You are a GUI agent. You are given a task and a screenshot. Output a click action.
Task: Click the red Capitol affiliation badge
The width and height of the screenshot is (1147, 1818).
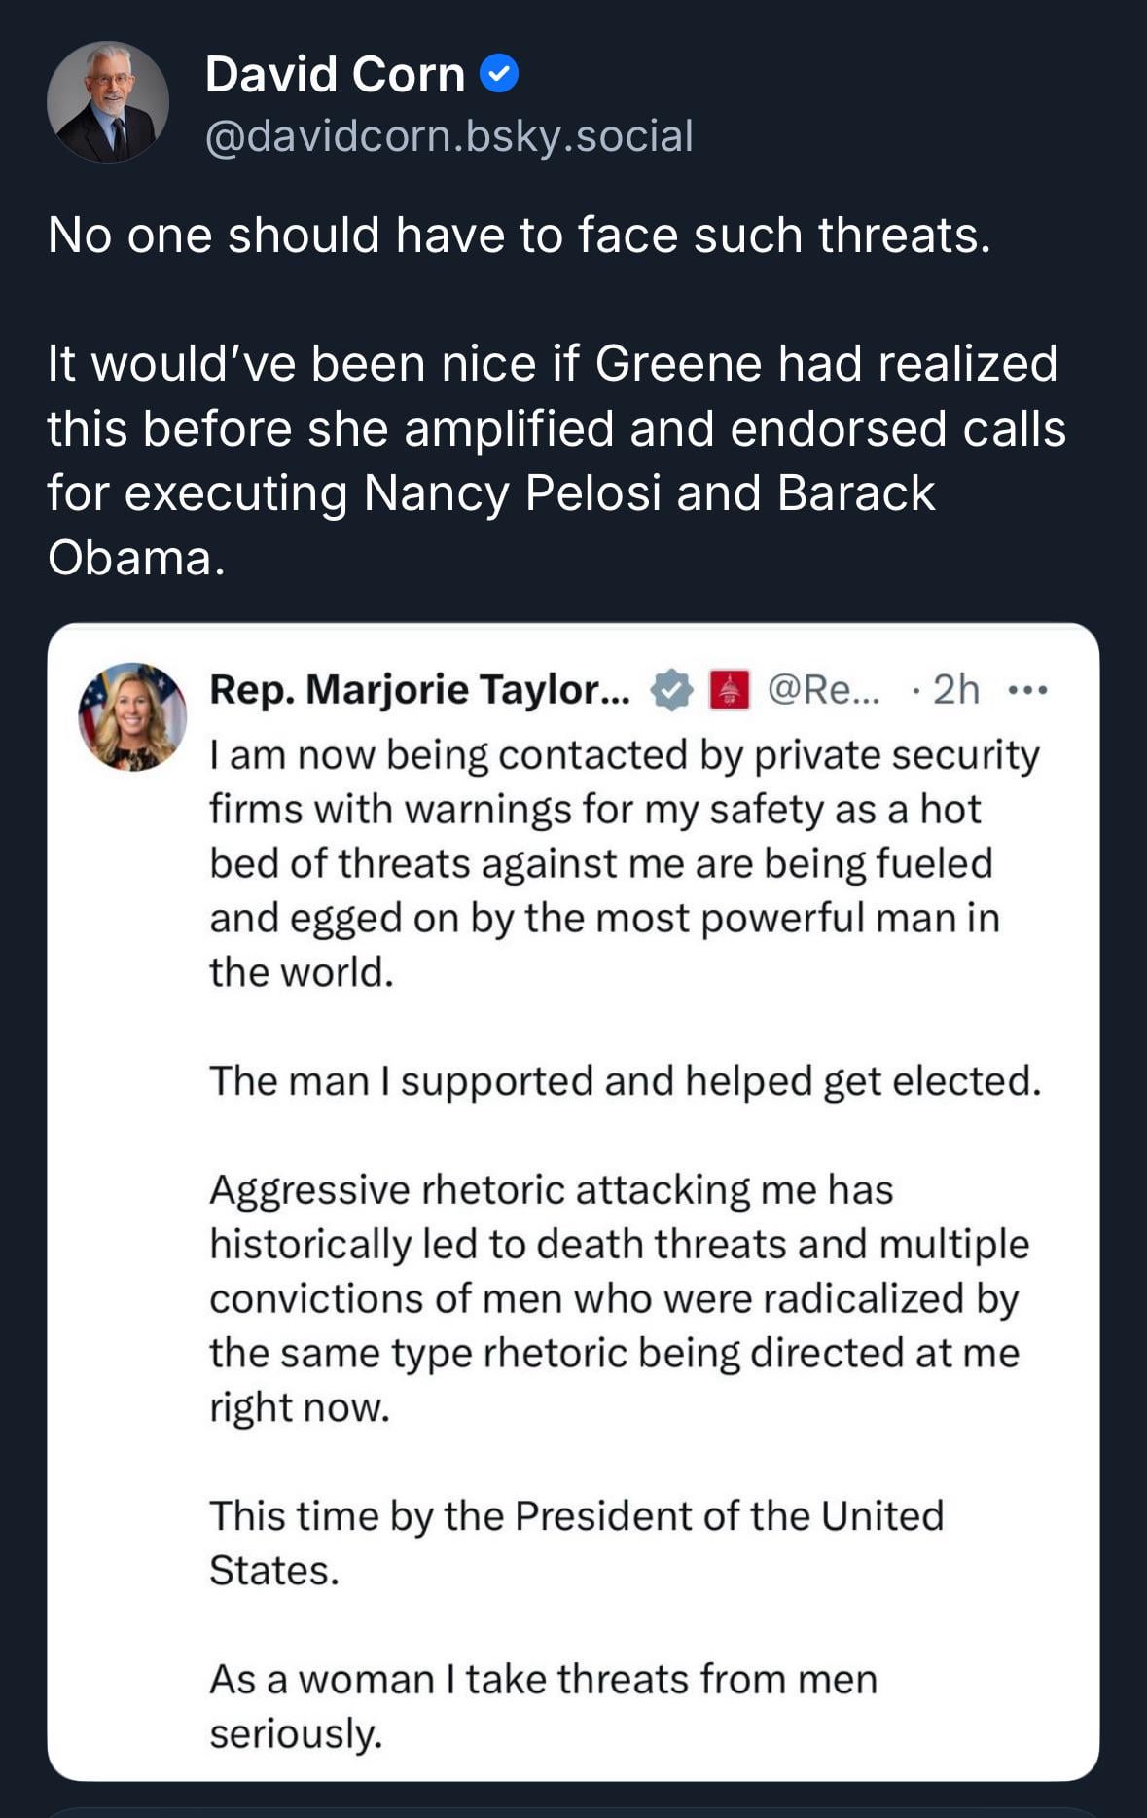pyautogui.click(x=730, y=691)
